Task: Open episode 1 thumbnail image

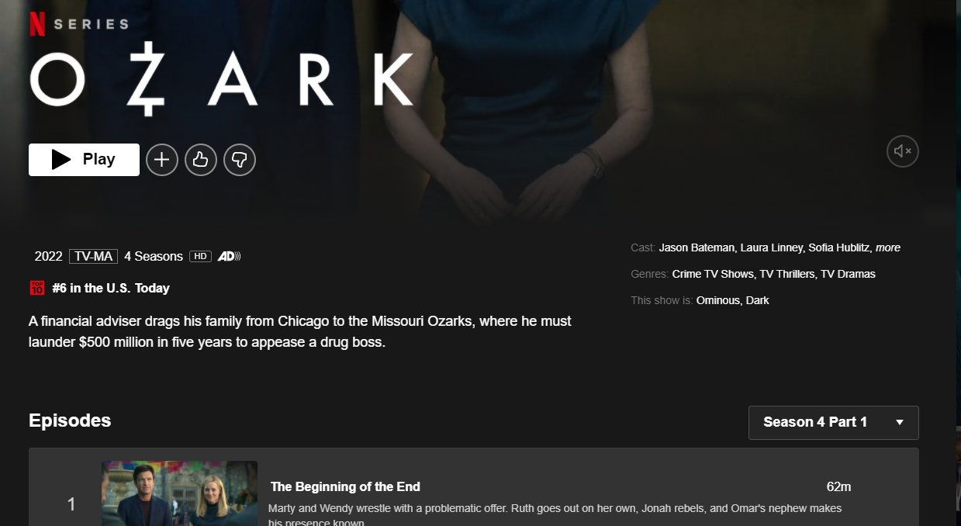Action: coord(179,493)
